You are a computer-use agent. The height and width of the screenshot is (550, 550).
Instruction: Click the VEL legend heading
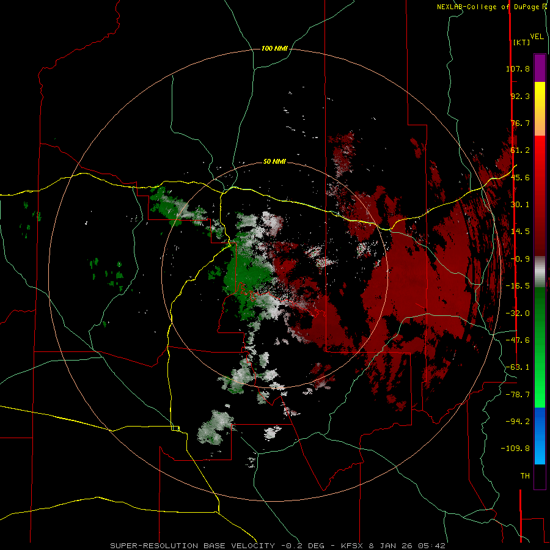tap(537, 37)
